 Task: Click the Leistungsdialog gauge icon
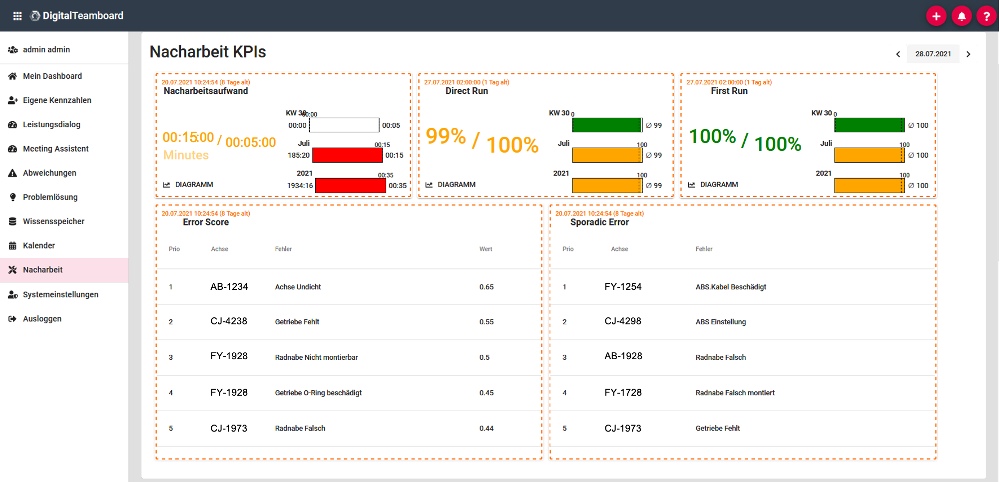pos(13,125)
